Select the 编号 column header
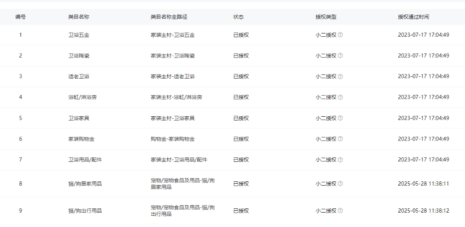Image resolution: width=465 pixels, height=227 pixels. click(21, 17)
